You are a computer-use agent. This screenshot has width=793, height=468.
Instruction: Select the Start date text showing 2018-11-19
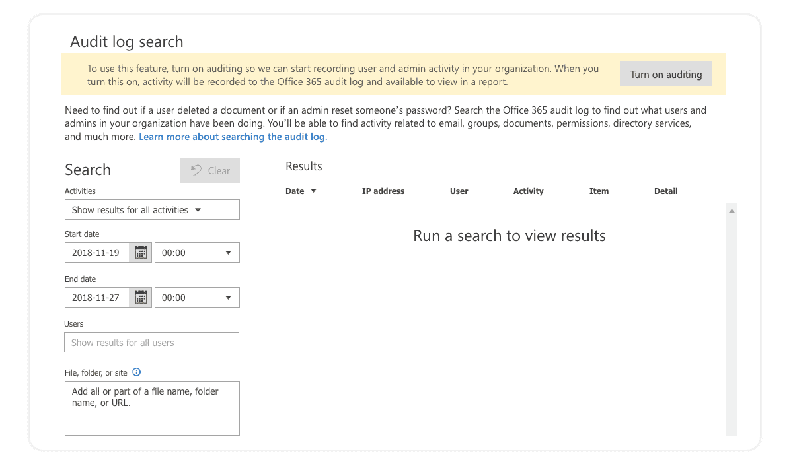click(x=96, y=252)
